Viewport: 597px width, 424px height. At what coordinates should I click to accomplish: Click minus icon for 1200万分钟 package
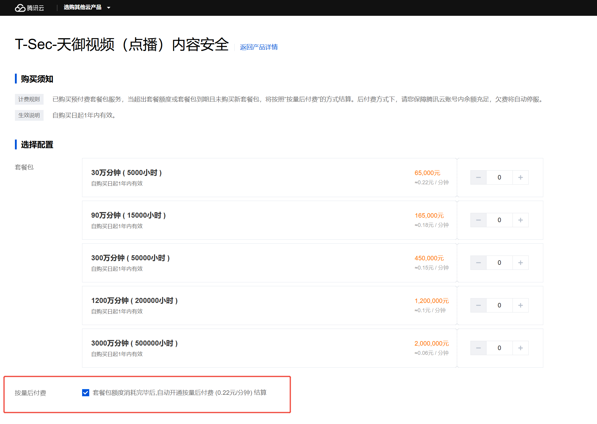click(x=478, y=305)
